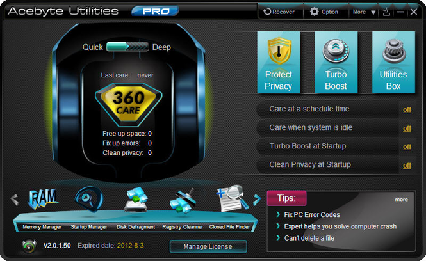Image resolution: width=426 pixels, height=261 pixels.
Task: Launch Turbo Boost tile
Action: 336,63
